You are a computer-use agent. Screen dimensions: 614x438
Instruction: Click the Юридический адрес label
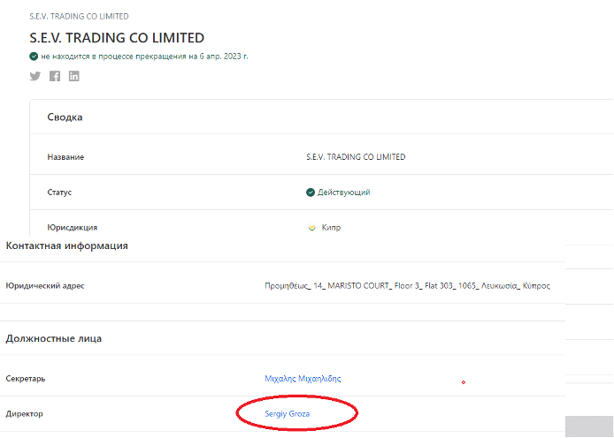(45, 286)
